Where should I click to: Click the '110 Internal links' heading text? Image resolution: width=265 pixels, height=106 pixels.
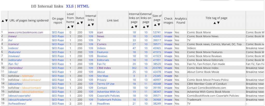[47, 6]
